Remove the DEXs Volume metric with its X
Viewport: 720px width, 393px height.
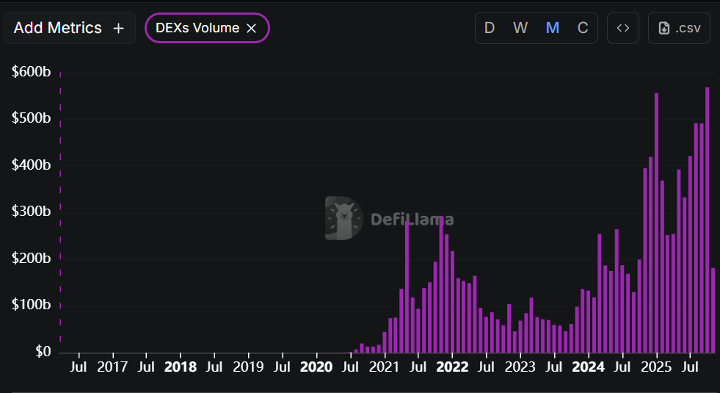point(251,28)
